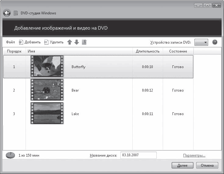Sort by Длительность column header

click(x=148, y=51)
